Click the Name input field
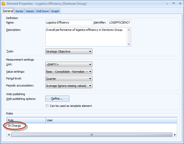 (x=69, y=23)
